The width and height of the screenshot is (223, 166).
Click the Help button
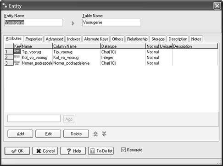pos(73,151)
